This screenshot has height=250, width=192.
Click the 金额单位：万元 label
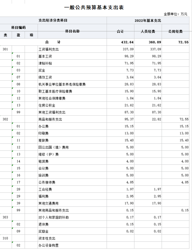click(175, 14)
